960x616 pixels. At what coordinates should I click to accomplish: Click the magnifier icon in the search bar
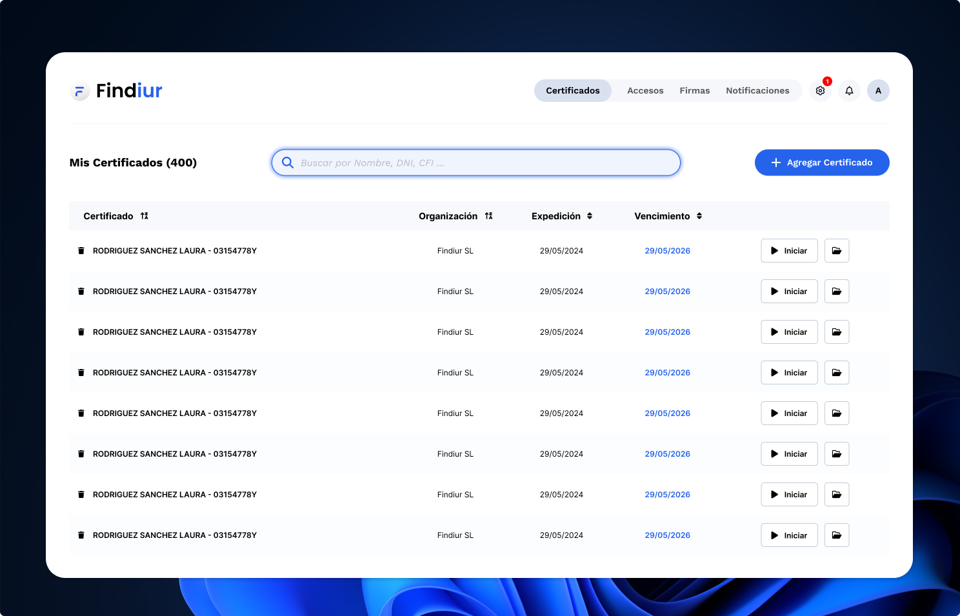point(288,163)
